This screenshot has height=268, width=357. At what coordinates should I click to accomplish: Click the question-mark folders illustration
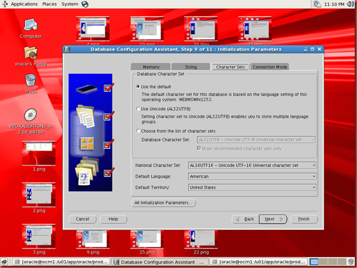tap(86, 171)
